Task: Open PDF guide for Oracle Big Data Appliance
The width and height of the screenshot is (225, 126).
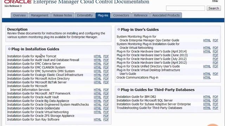Action: (x=106, y=101)
